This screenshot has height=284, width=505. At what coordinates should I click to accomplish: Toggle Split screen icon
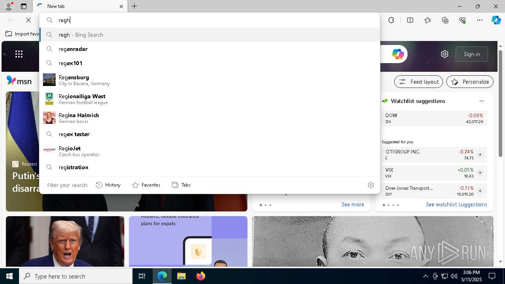coord(410,20)
